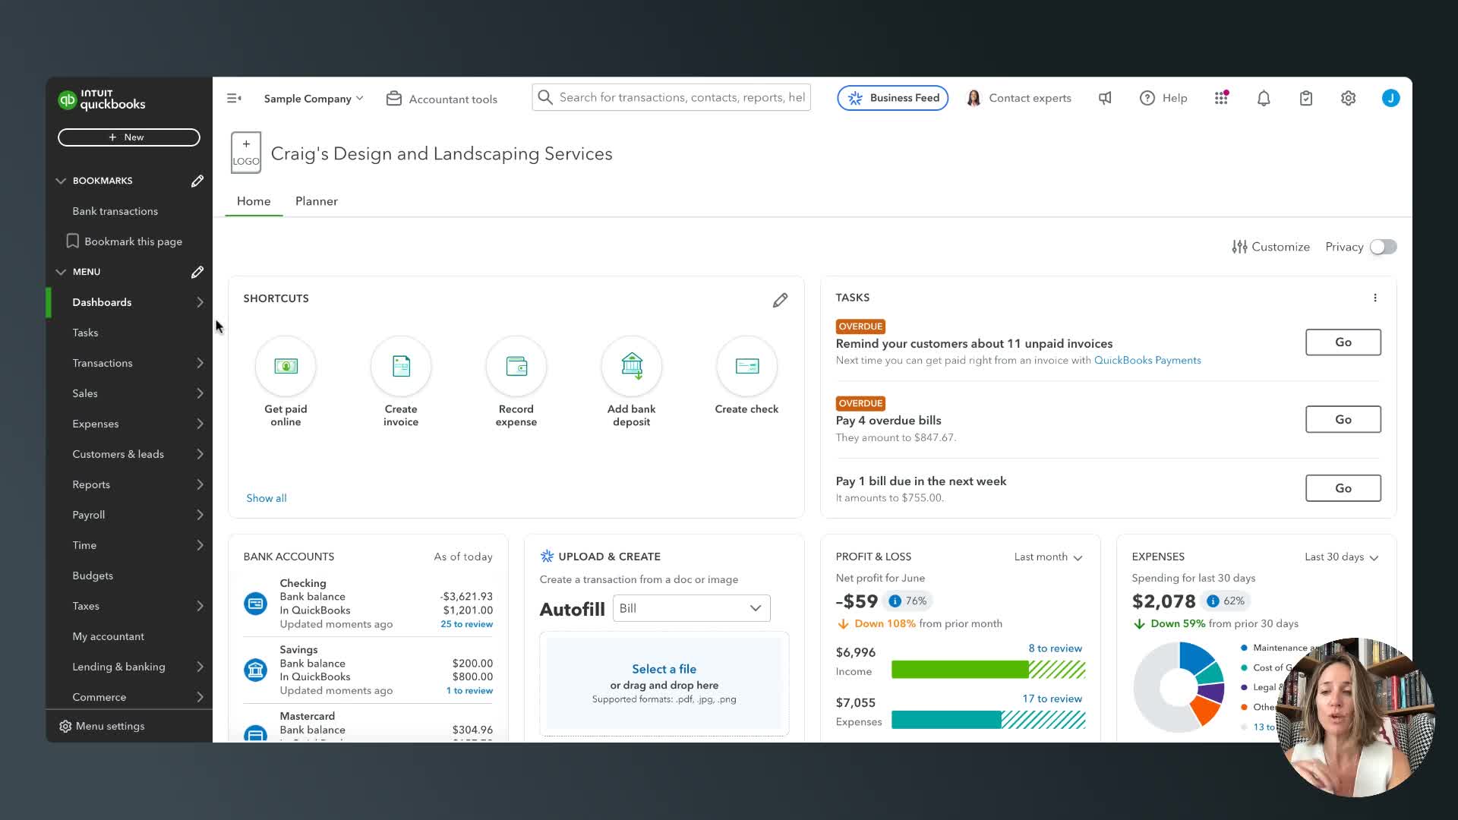
Task: Open Accountant tools briefcase icon
Action: 393,99
